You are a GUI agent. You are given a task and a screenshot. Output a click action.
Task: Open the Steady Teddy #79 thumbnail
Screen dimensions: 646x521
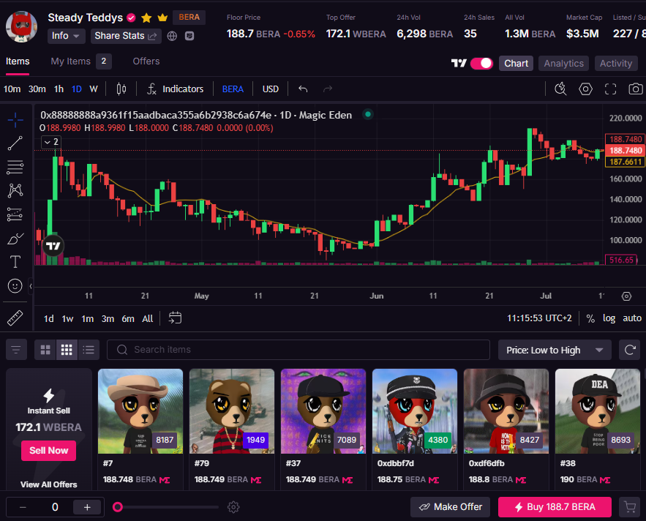pos(231,411)
